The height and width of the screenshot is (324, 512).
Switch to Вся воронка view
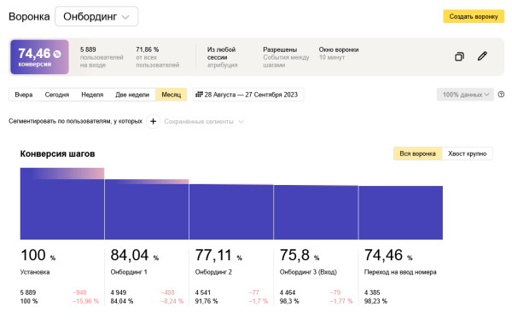(417, 153)
